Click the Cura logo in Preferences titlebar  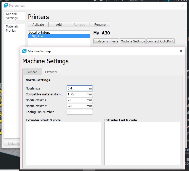pos(6,5)
